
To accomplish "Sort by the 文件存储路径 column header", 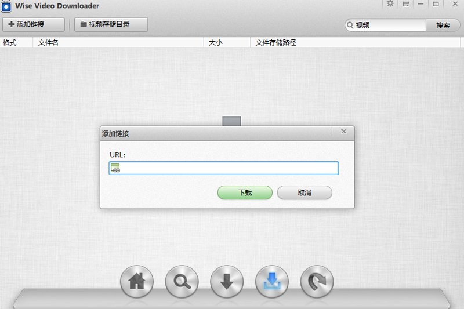I will coord(355,42).
